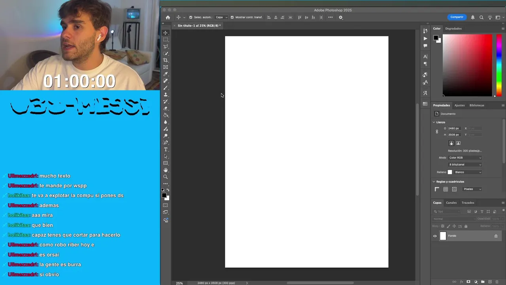Viewport: 506px width, 285px height.
Task: Switch to the Canales tab
Action: coord(451,203)
